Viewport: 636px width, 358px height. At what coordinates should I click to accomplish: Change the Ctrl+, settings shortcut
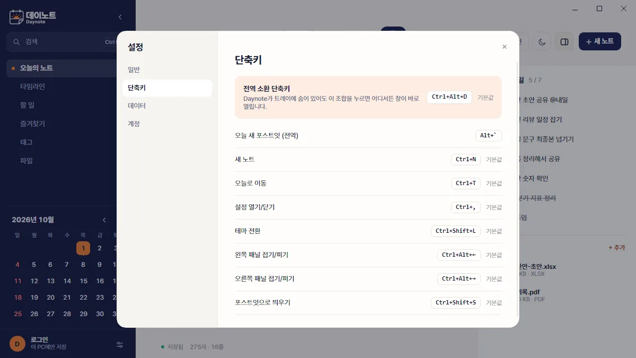click(x=466, y=207)
